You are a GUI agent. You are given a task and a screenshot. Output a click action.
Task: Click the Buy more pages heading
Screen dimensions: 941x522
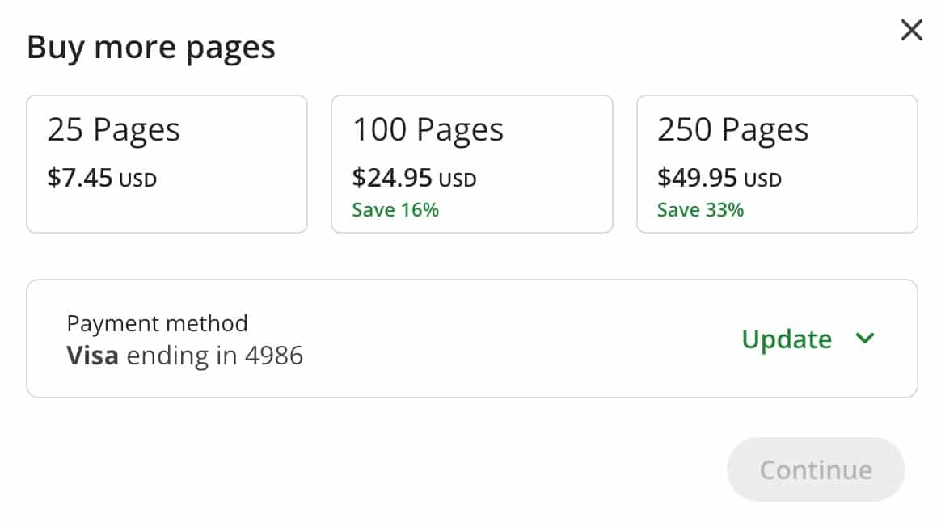tap(151, 47)
